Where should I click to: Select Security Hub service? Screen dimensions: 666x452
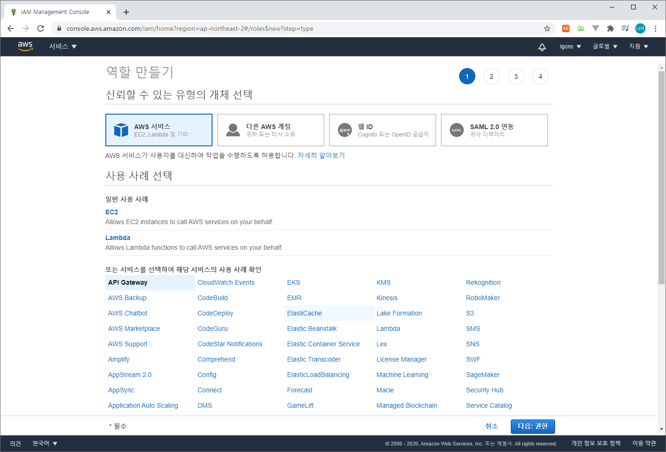[485, 390]
